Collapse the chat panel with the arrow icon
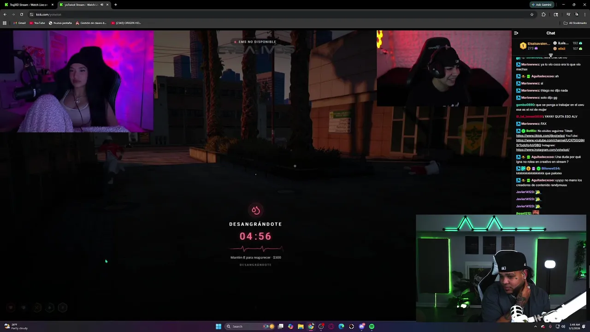Image resolution: width=590 pixels, height=332 pixels. (516, 33)
